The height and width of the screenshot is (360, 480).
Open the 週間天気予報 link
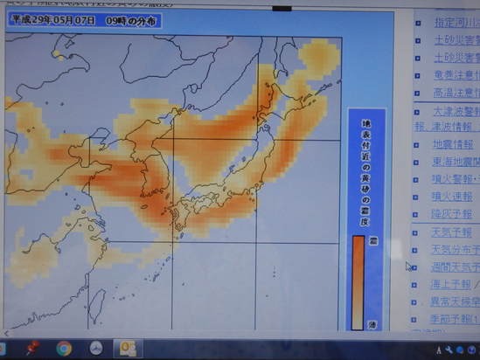456,267
